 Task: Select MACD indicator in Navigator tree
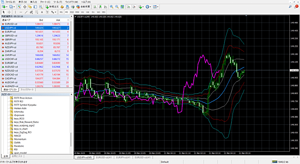pos(17,136)
